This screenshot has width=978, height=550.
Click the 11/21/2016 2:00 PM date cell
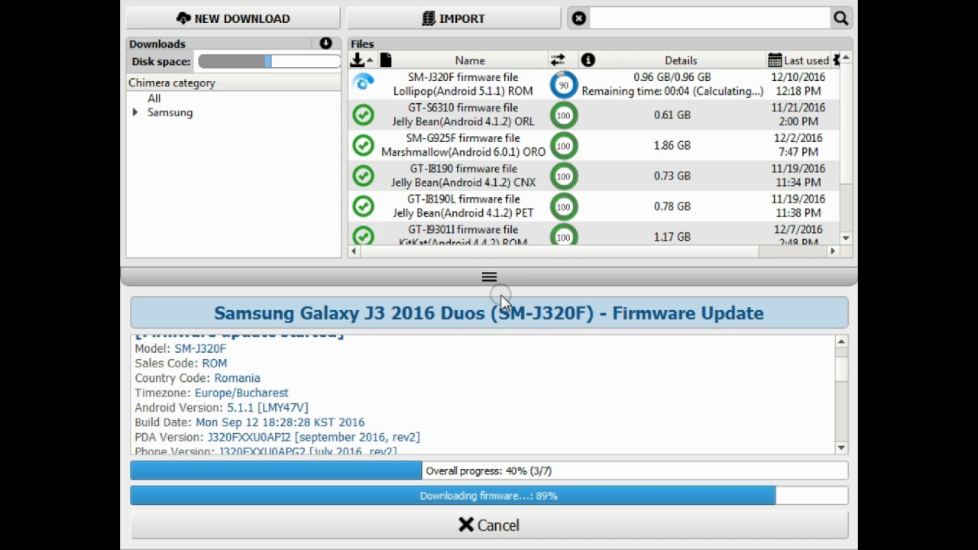coord(798,115)
